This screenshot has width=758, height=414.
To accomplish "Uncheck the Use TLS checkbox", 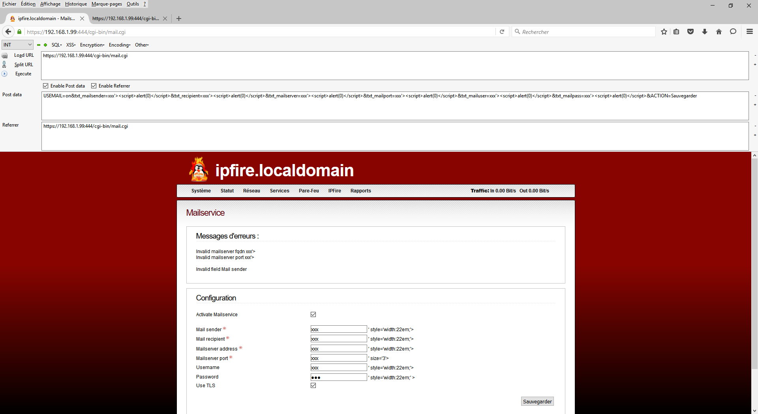I will click(x=313, y=386).
